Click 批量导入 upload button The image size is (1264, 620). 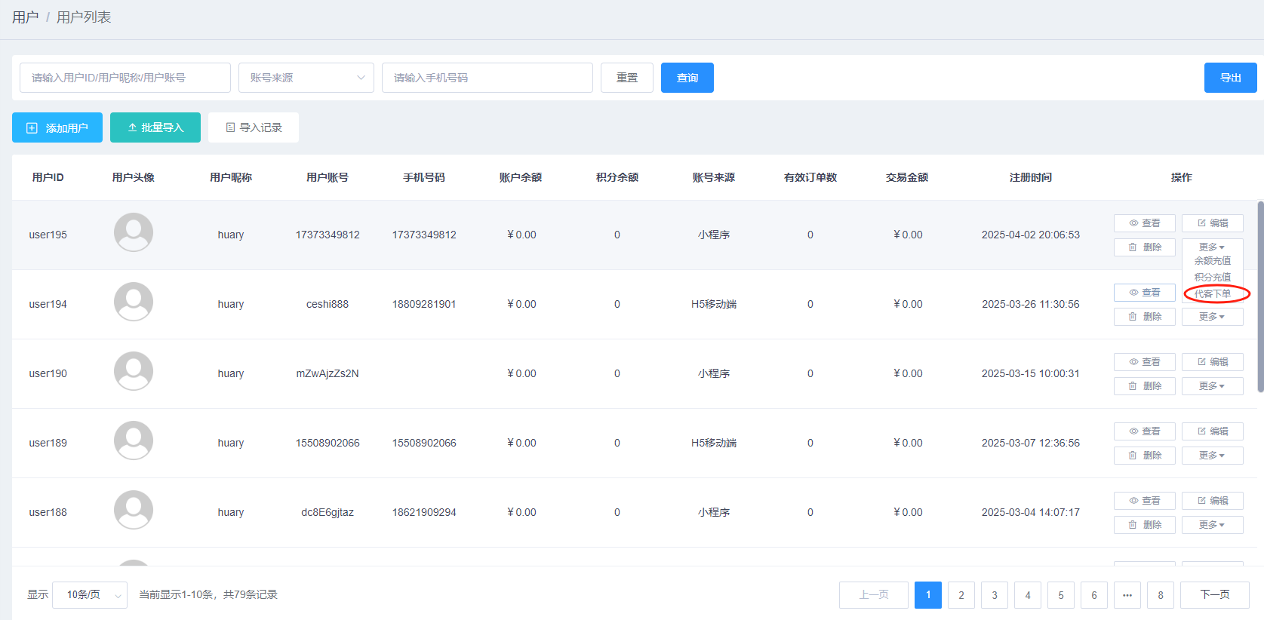point(155,127)
